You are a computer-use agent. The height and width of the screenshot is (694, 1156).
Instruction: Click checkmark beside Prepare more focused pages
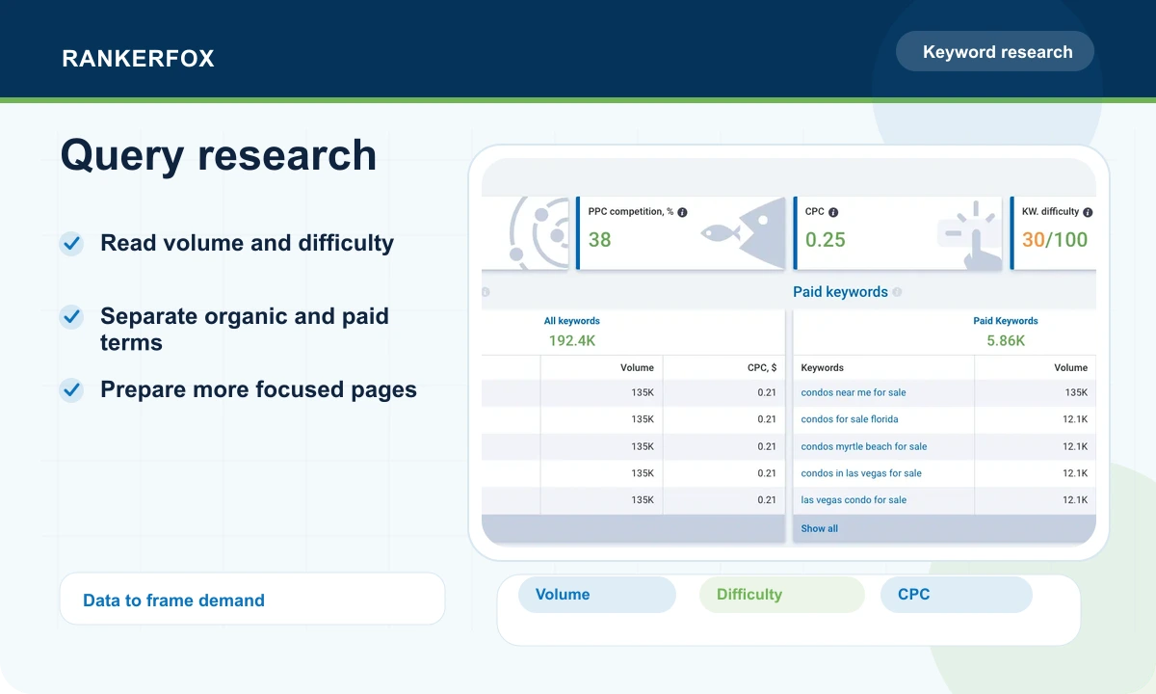(71, 389)
